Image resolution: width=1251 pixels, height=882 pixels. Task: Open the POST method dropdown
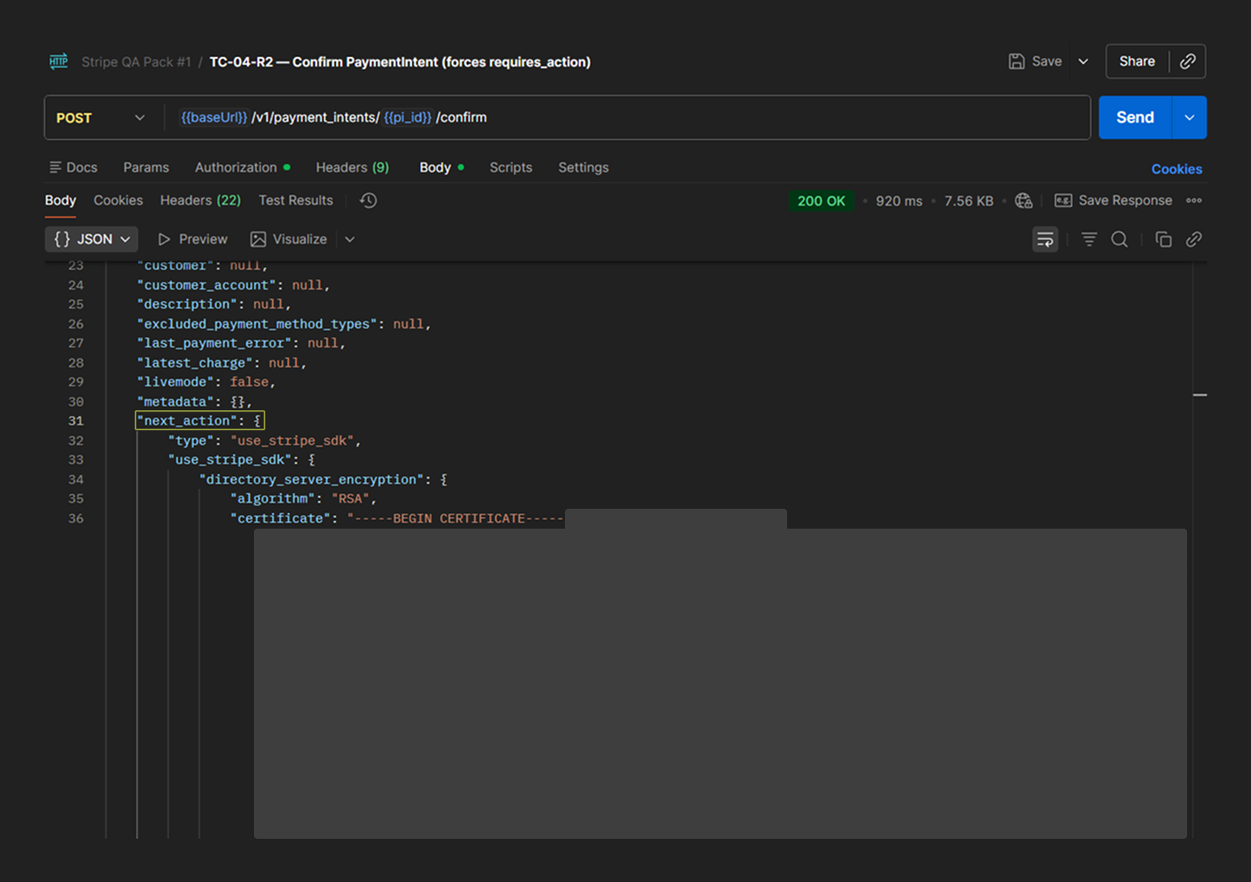click(100, 117)
